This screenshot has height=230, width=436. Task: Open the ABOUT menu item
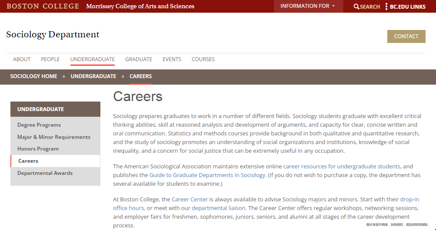tap(22, 59)
